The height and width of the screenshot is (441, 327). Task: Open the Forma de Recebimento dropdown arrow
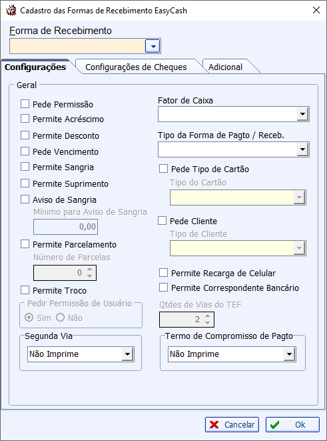point(153,46)
